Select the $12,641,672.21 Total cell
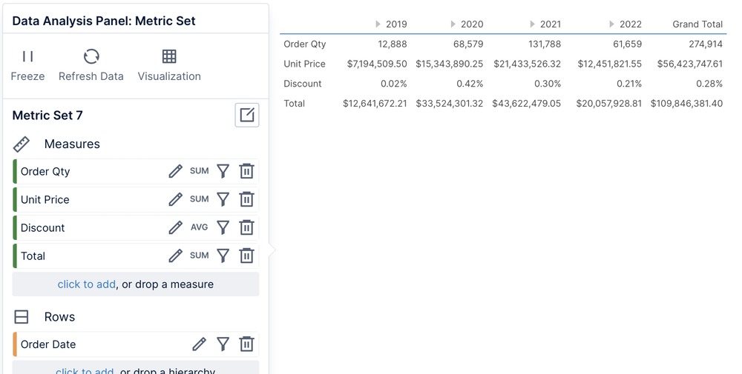Viewport: 742px width, 374px height. pos(375,104)
